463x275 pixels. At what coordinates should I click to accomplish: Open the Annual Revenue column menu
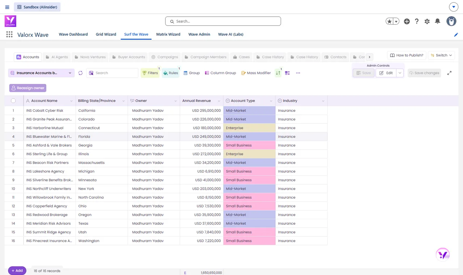click(219, 101)
